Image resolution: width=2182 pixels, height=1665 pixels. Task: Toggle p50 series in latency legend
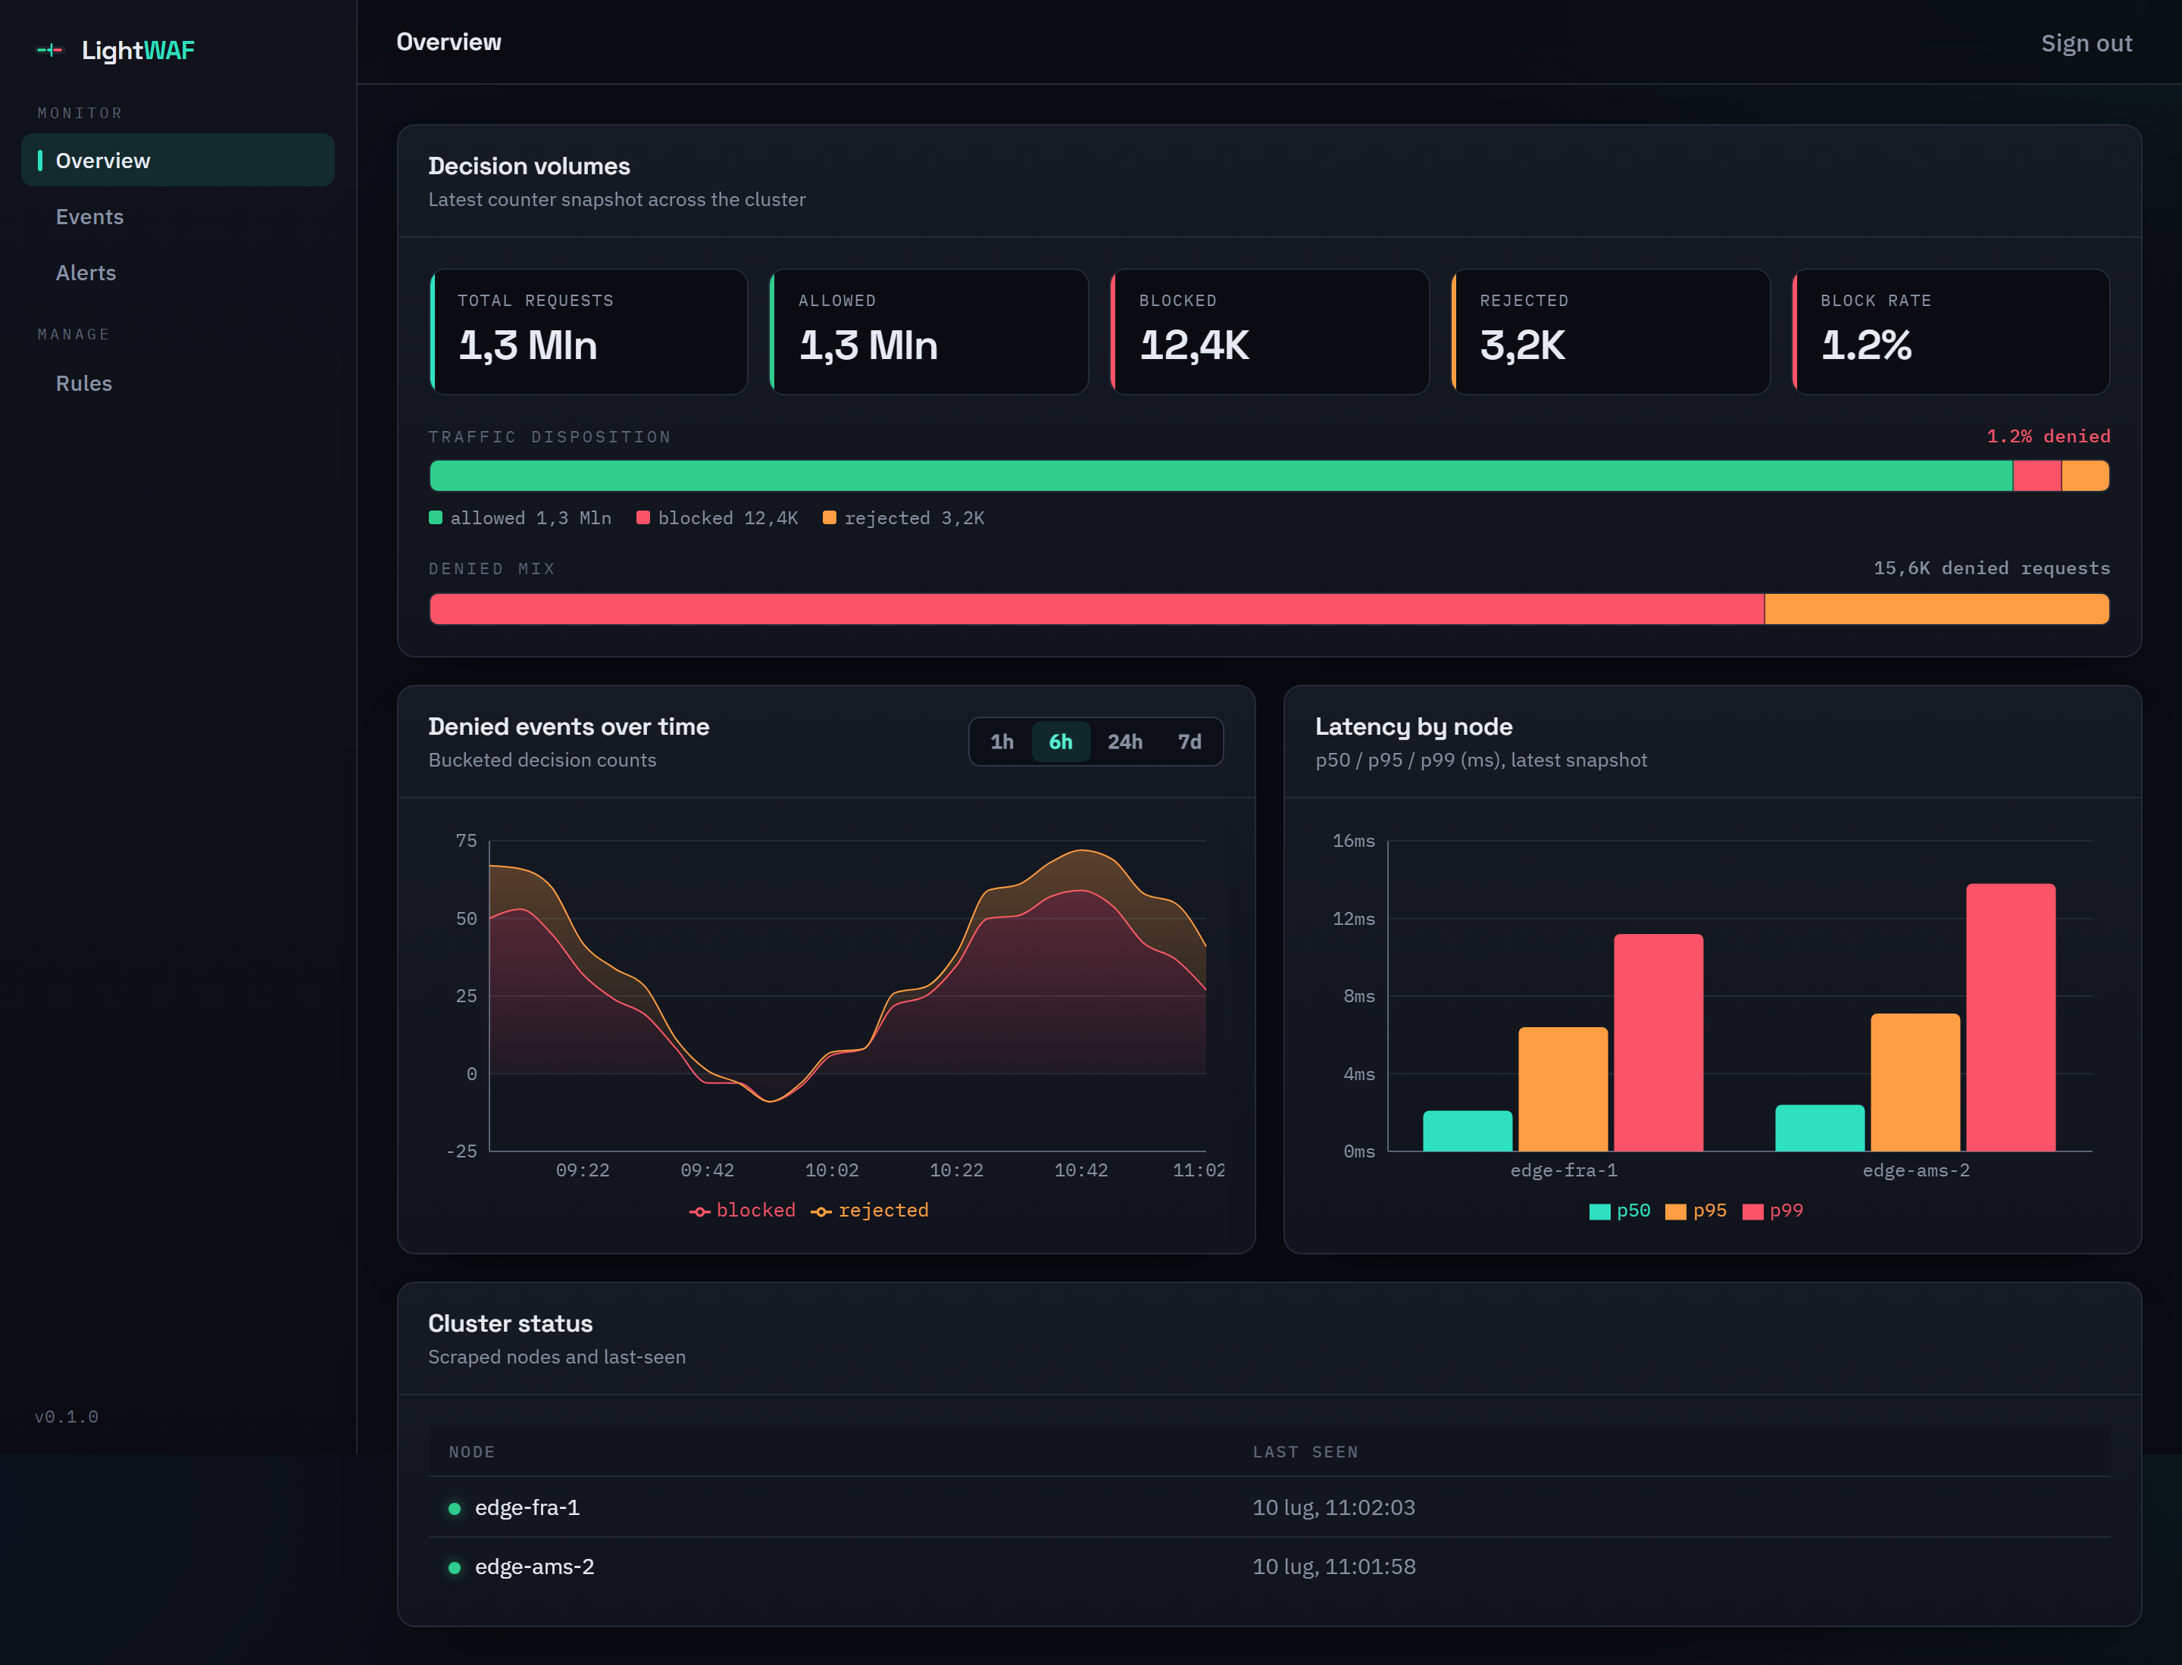[x=1620, y=1210]
